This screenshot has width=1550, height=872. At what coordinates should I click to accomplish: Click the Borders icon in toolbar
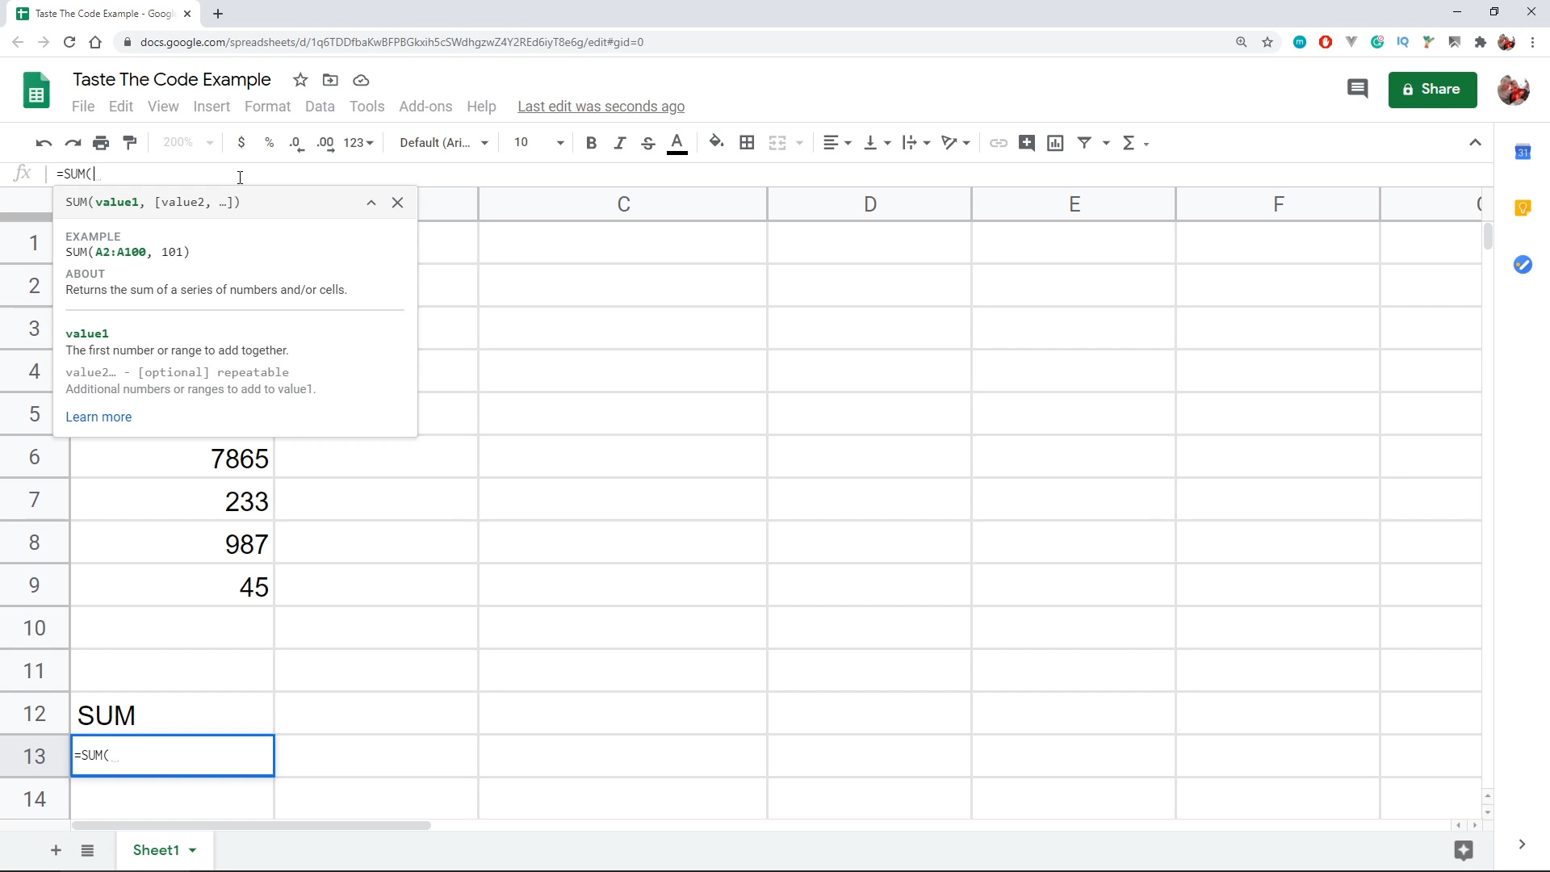(748, 141)
